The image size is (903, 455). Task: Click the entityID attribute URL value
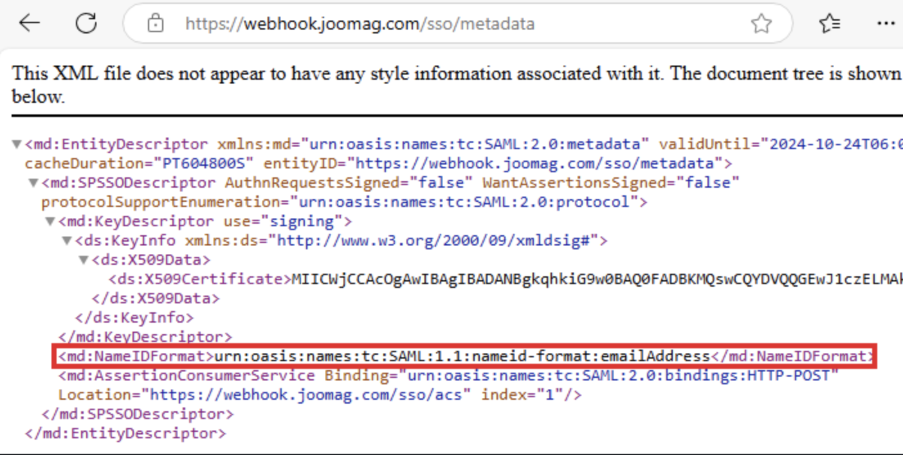click(x=535, y=163)
